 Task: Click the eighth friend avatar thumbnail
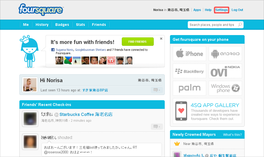click(120, 60)
